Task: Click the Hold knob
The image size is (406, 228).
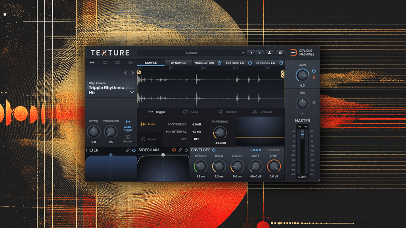Action: pyautogui.click(x=219, y=167)
